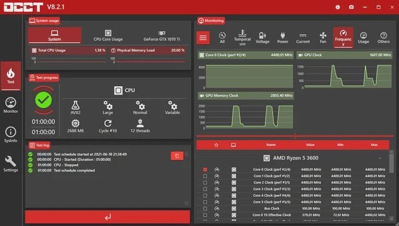The height and width of the screenshot is (226, 399).
Task: Click chip icon in Core 5 Clock row
Action: point(234,202)
